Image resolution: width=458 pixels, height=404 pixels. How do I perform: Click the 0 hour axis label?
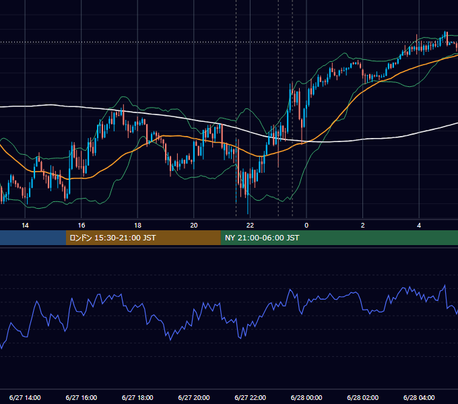point(306,226)
